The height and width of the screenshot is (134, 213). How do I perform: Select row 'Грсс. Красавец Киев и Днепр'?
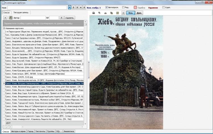(x=44, y=35)
